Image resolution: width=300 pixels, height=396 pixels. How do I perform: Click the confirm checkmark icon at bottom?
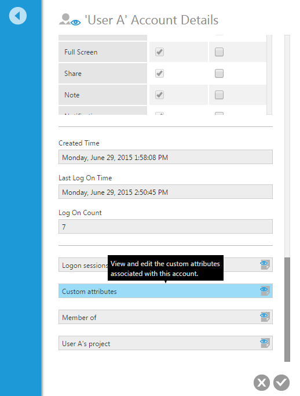[x=281, y=383]
